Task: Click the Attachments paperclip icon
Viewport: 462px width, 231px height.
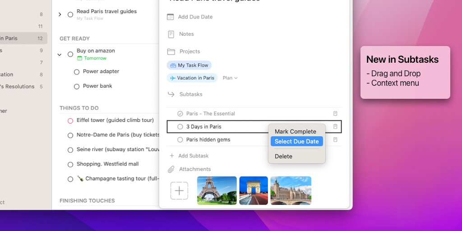Action: (x=171, y=170)
